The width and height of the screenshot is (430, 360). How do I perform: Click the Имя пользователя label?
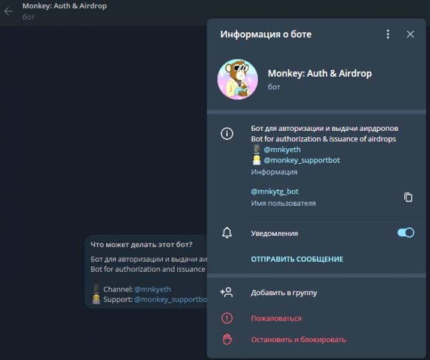click(283, 203)
